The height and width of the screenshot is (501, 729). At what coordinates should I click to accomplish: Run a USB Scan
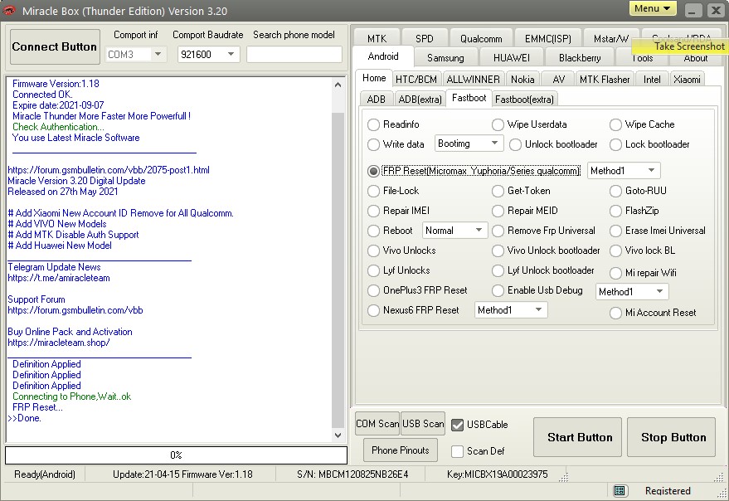423,424
